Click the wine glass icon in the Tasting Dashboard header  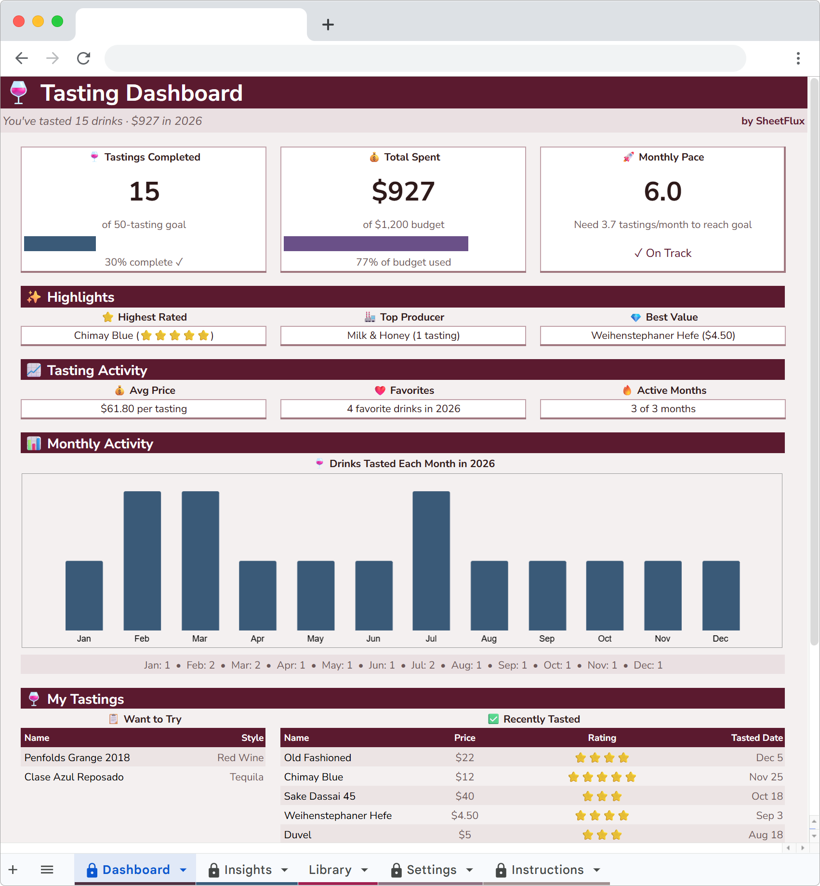[18, 92]
